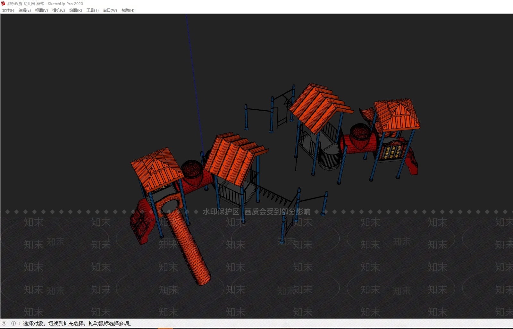The width and height of the screenshot is (513, 329).
Task: Click the geo-location icon in status bar
Action: (4, 323)
